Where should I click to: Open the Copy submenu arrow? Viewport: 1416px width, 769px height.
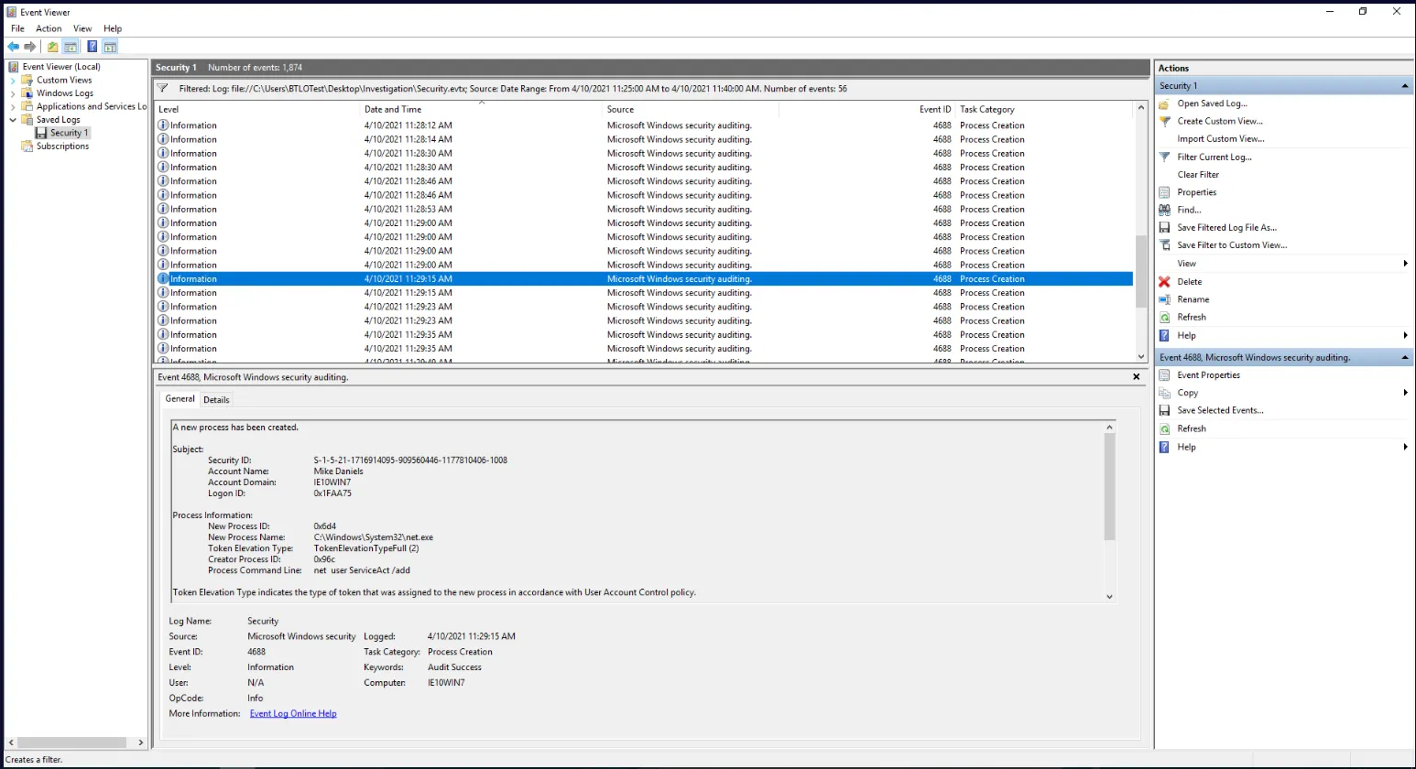pyautogui.click(x=1405, y=393)
